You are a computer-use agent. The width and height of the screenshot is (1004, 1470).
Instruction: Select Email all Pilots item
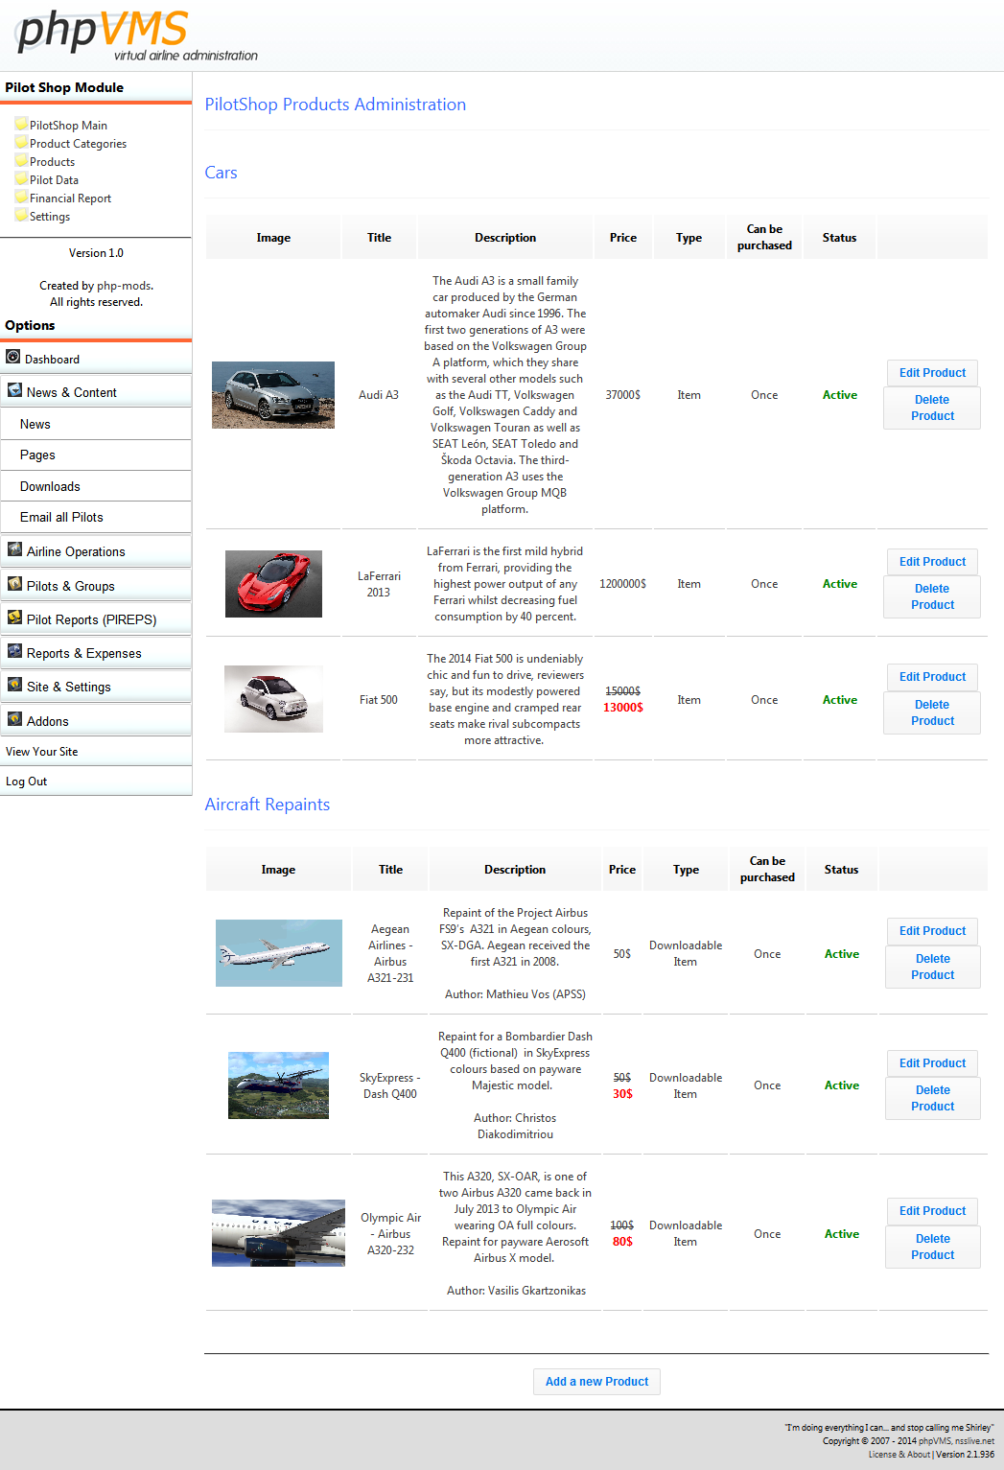pos(96,517)
